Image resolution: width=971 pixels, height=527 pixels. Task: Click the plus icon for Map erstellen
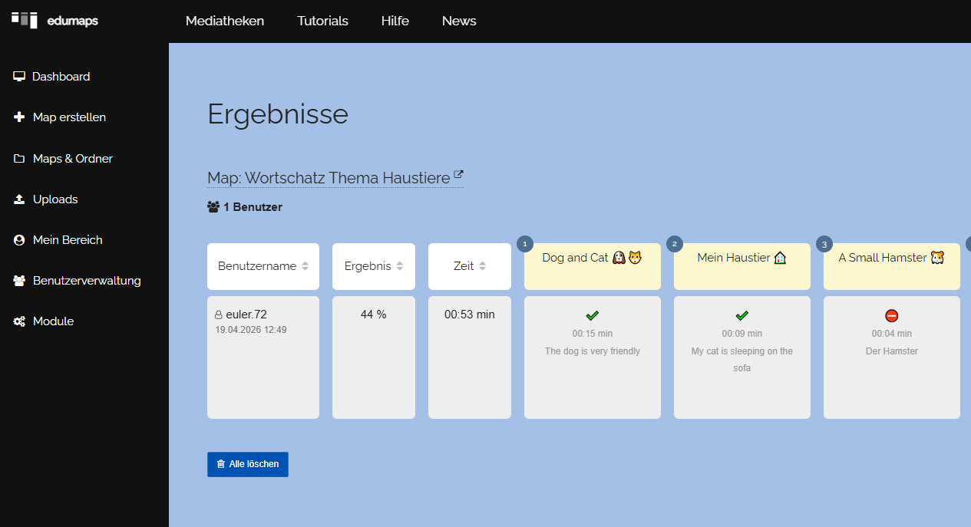point(19,117)
